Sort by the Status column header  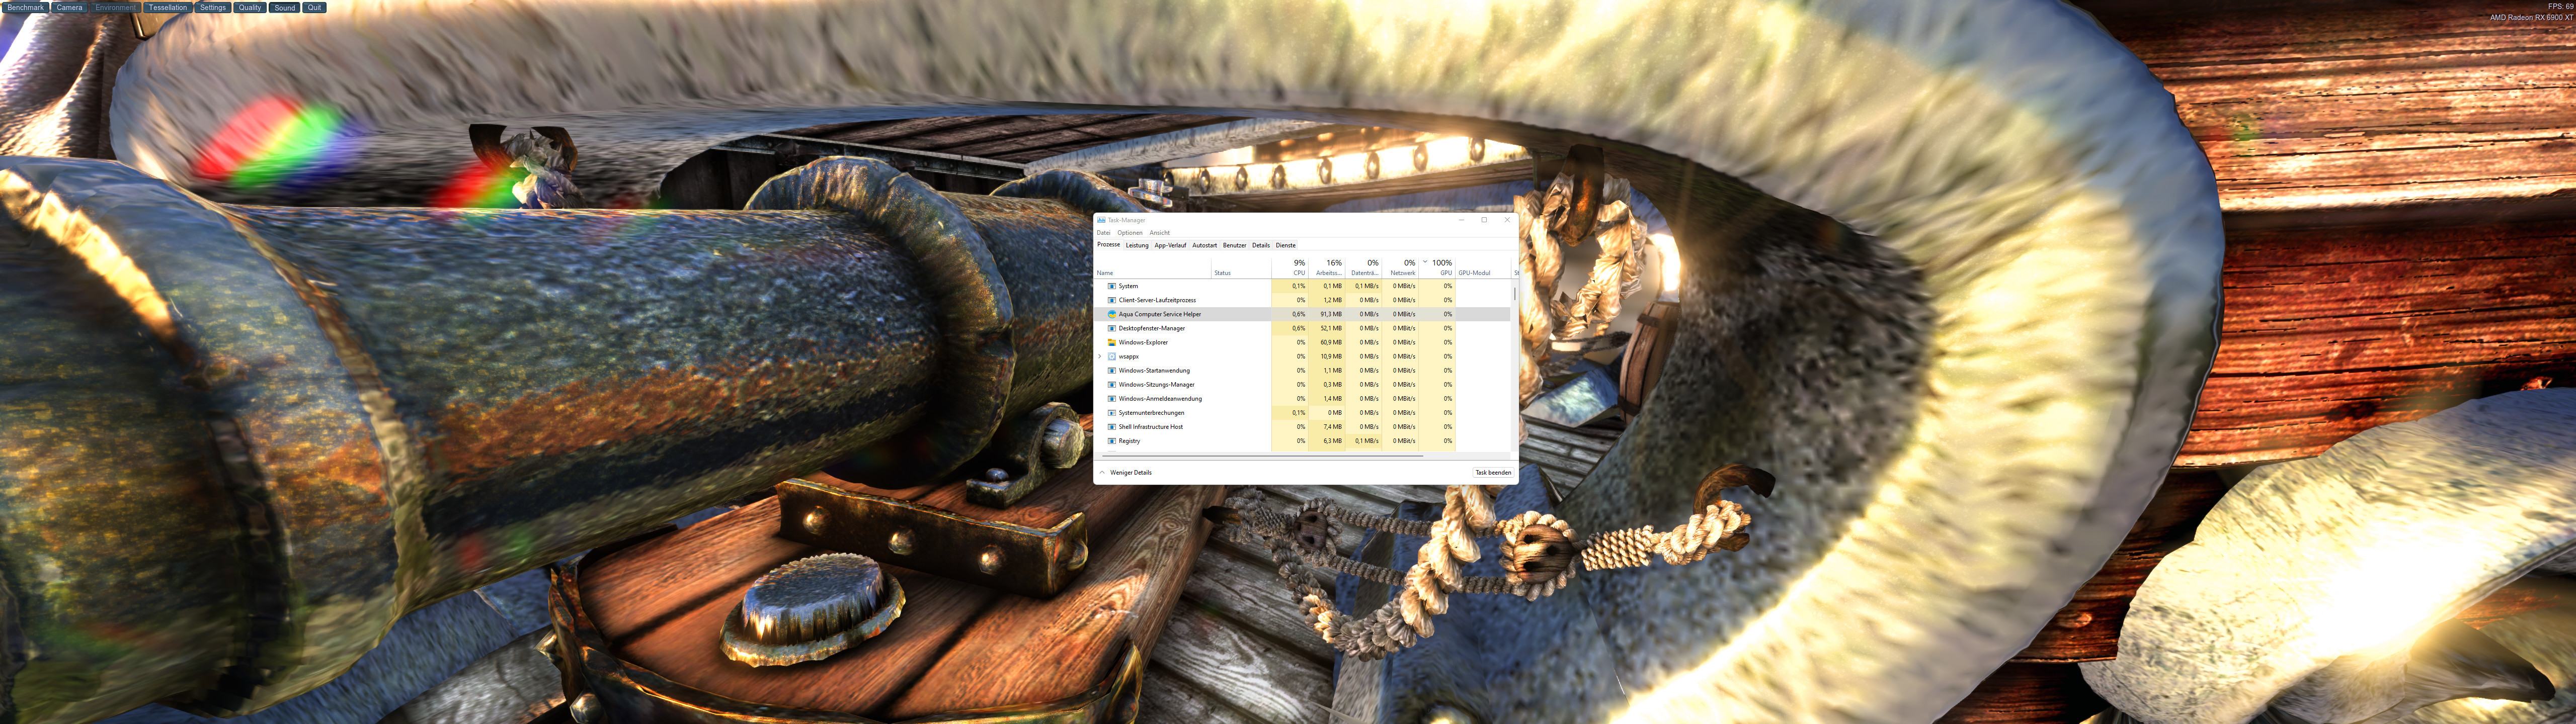coord(1240,267)
